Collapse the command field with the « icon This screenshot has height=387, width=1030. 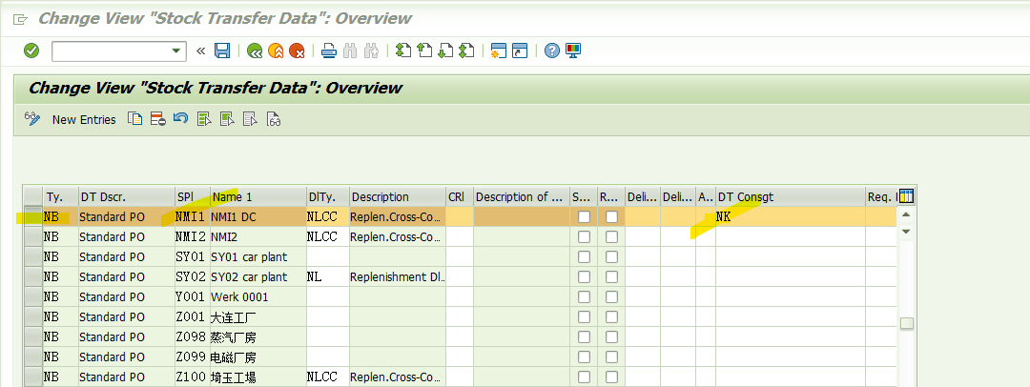click(x=200, y=51)
